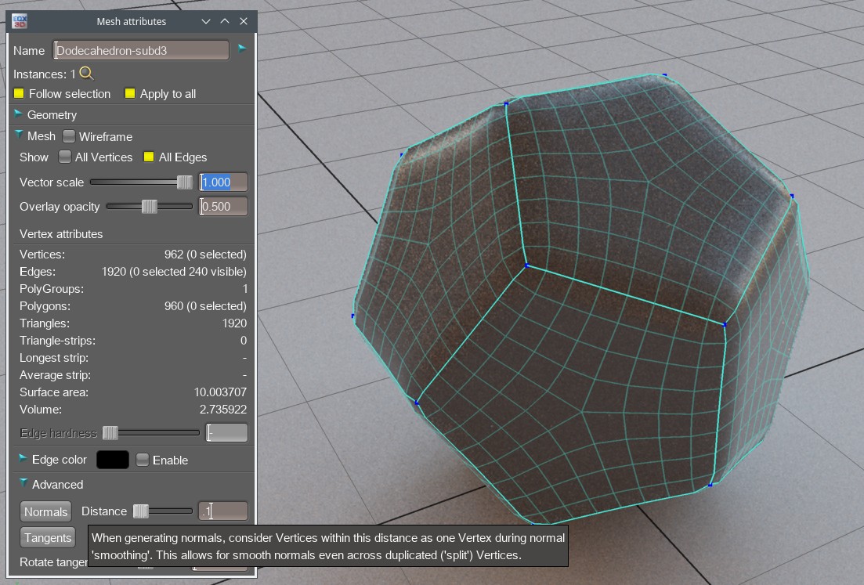Show All Vertices checkbox toggle
Viewport: 864px width, 585px height.
(65, 157)
